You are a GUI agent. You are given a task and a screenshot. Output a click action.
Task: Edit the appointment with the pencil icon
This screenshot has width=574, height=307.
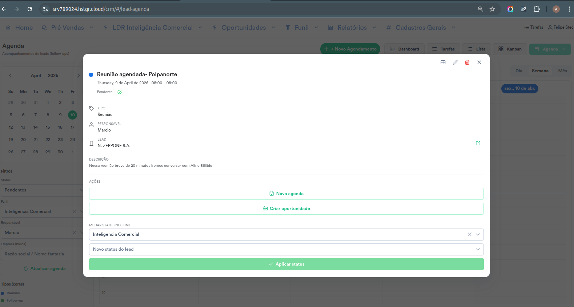455,62
